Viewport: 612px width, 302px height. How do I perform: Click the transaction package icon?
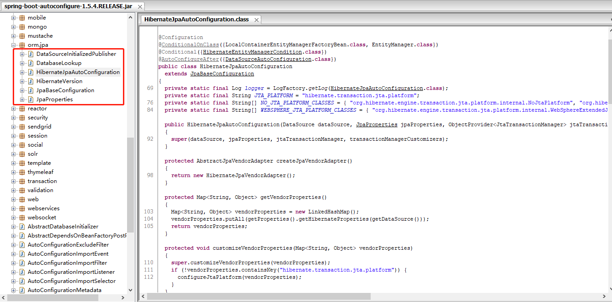pos(22,181)
